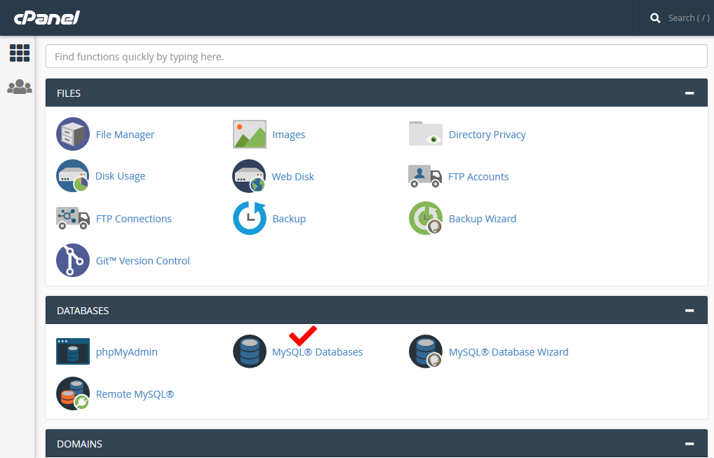Image resolution: width=714 pixels, height=458 pixels.
Task: Open the Web Disk globe icon
Action: pyautogui.click(x=249, y=176)
